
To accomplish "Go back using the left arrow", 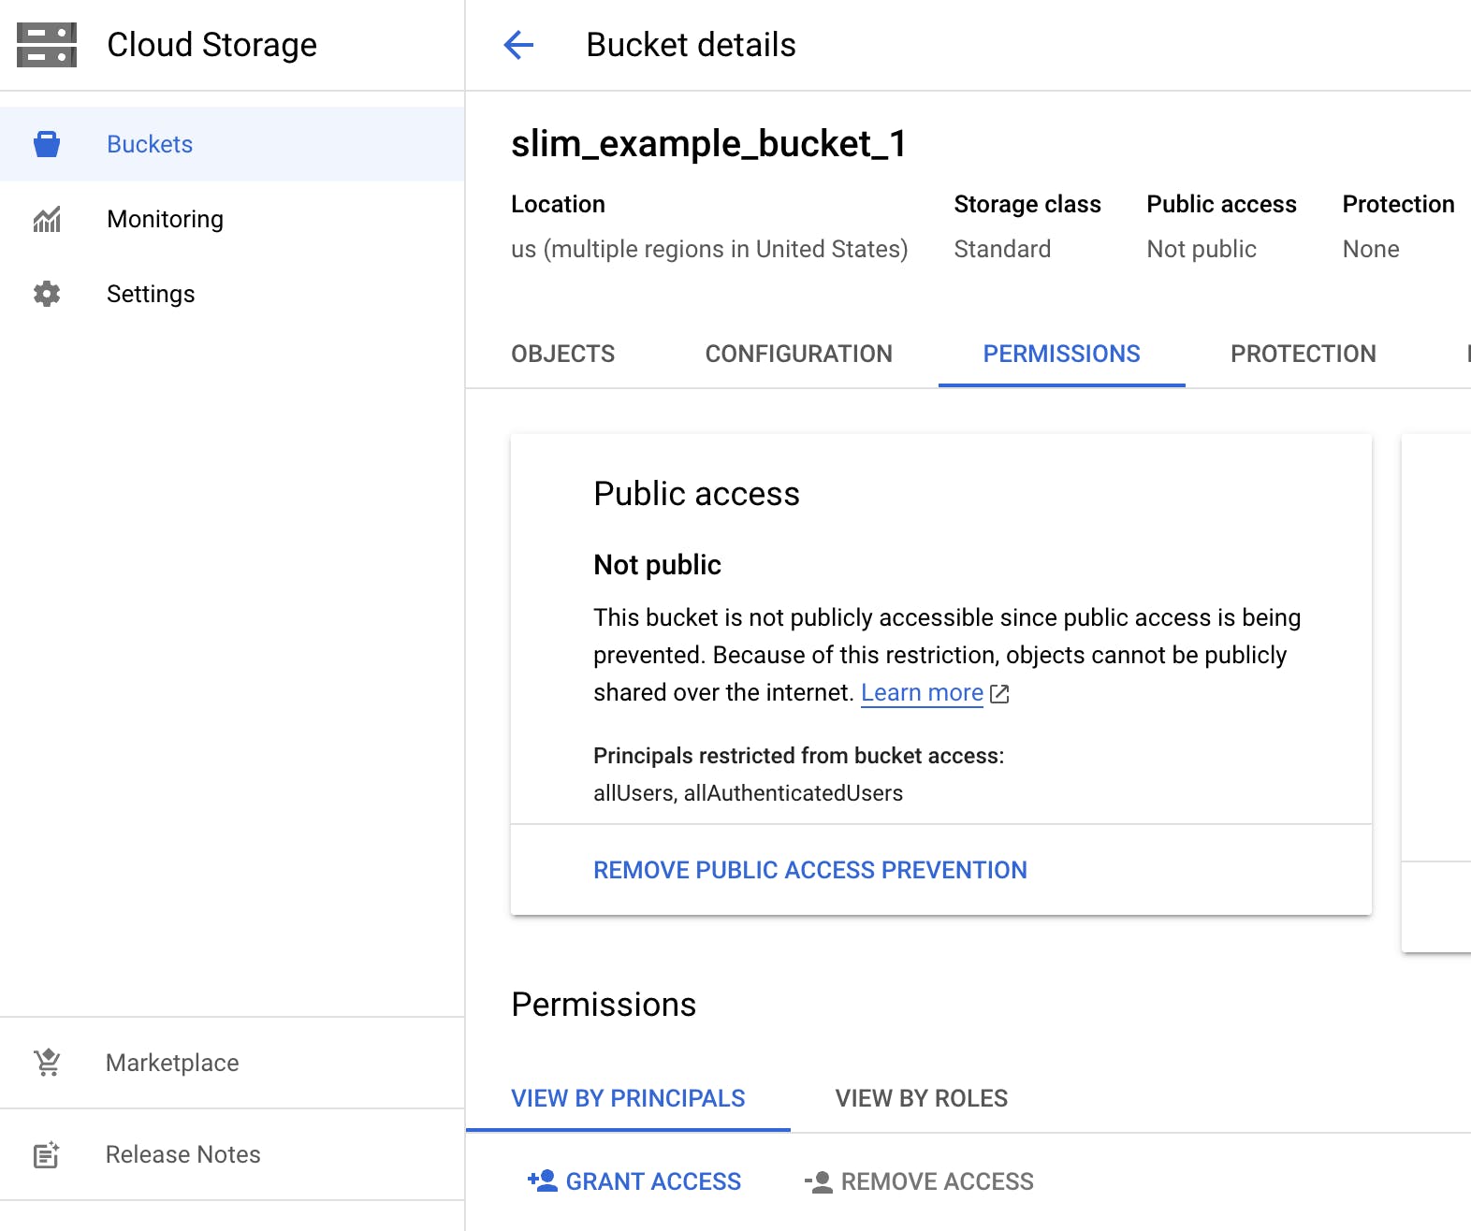I will [x=518, y=45].
